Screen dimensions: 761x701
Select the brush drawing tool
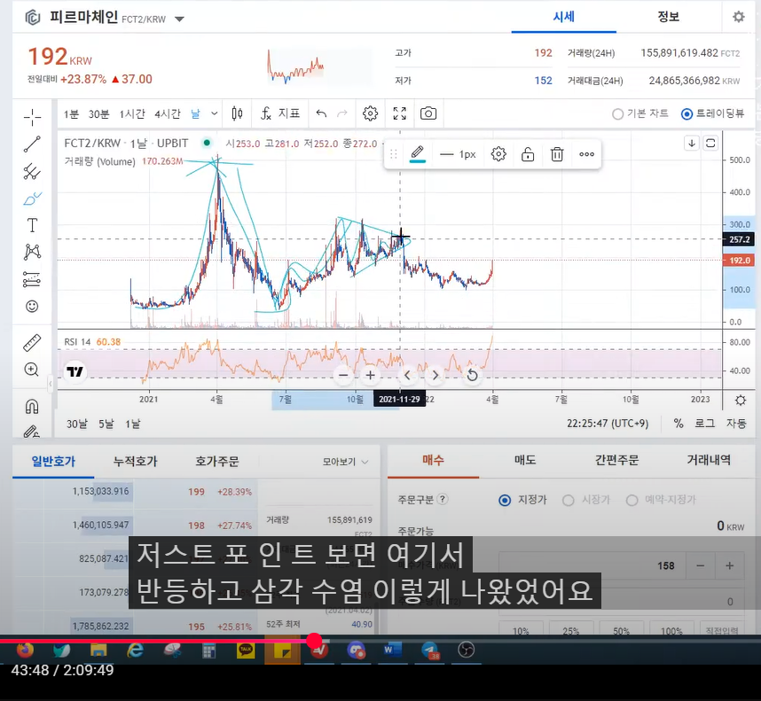[x=32, y=199]
